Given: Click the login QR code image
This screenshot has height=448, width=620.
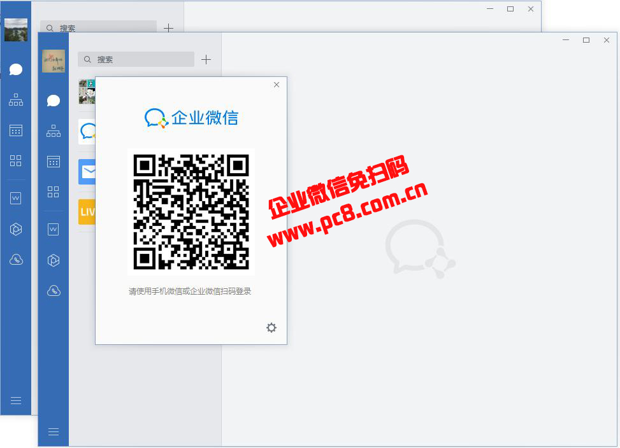Looking at the screenshot, I should 191,212.
